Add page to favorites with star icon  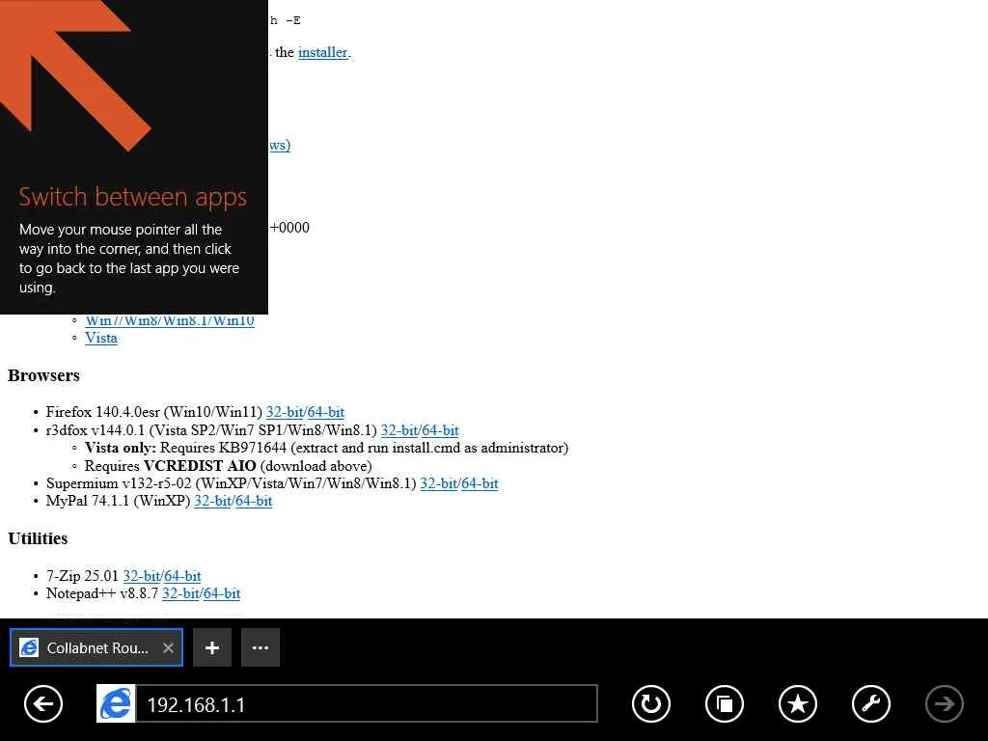(x=798, y=703)
